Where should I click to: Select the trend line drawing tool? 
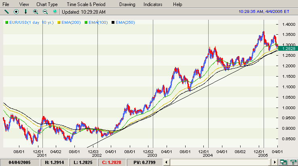[6, 12]
